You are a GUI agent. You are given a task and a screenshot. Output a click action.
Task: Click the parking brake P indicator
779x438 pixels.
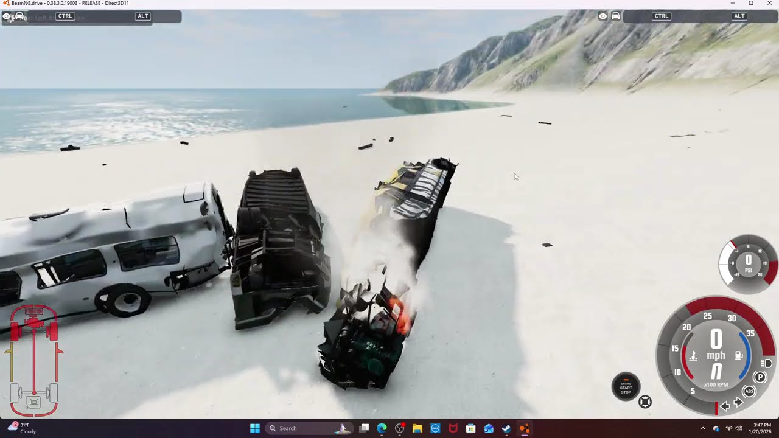(760, 378)
